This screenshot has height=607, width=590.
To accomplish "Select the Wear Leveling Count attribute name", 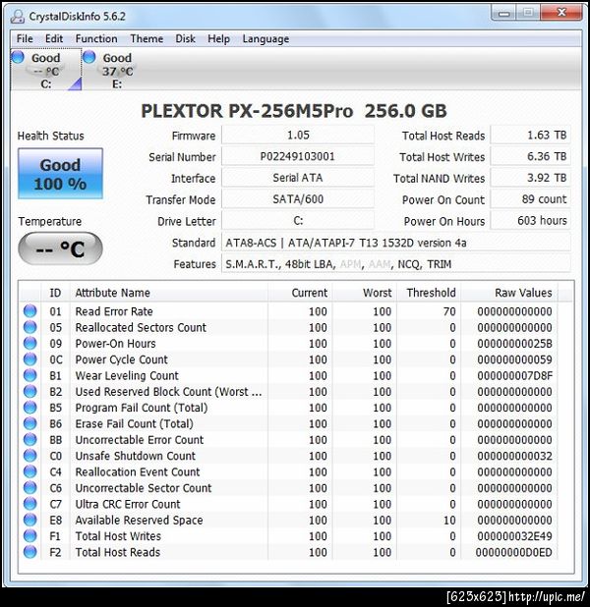I will tap(127, 375).
